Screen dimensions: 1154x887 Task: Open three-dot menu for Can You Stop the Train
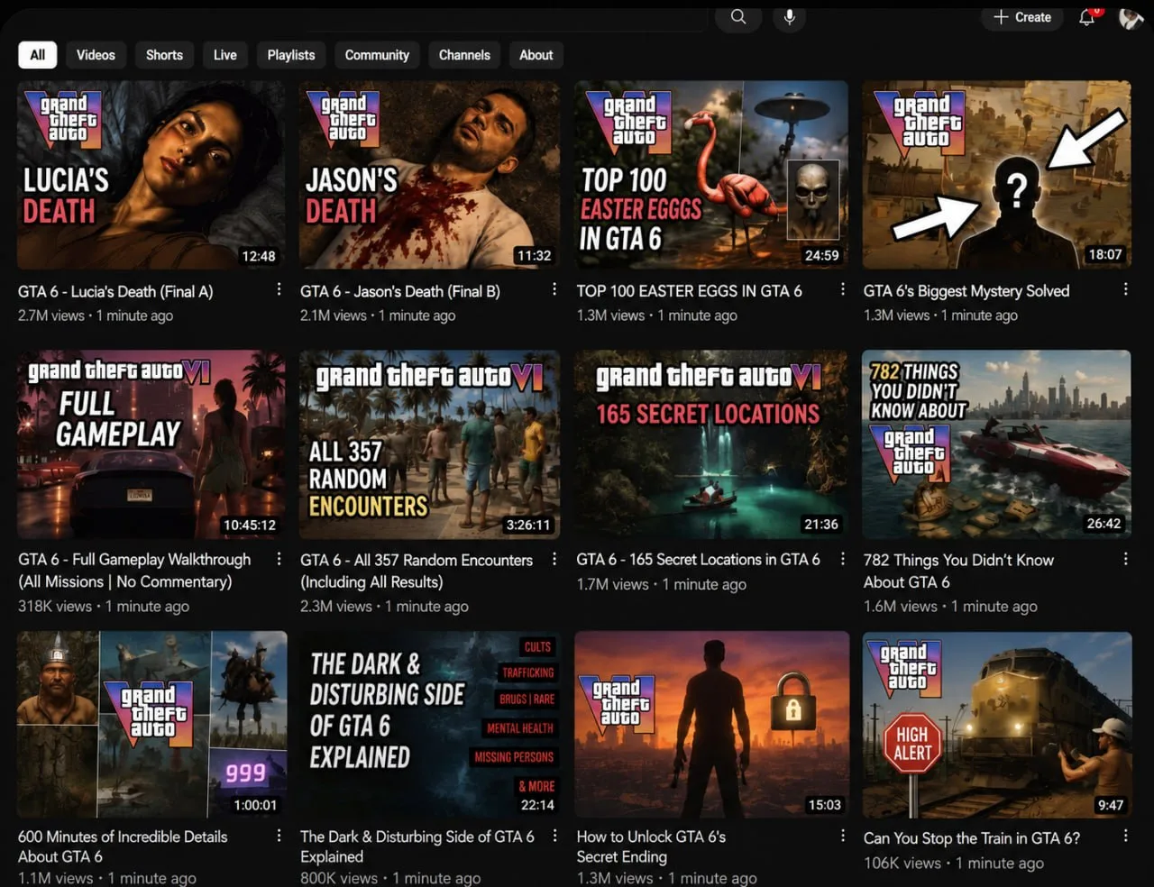[1125, 837]
